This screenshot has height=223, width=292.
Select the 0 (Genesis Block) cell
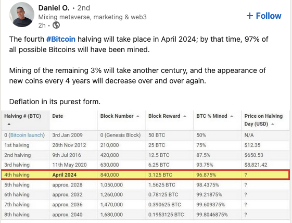tap(120, 135)
